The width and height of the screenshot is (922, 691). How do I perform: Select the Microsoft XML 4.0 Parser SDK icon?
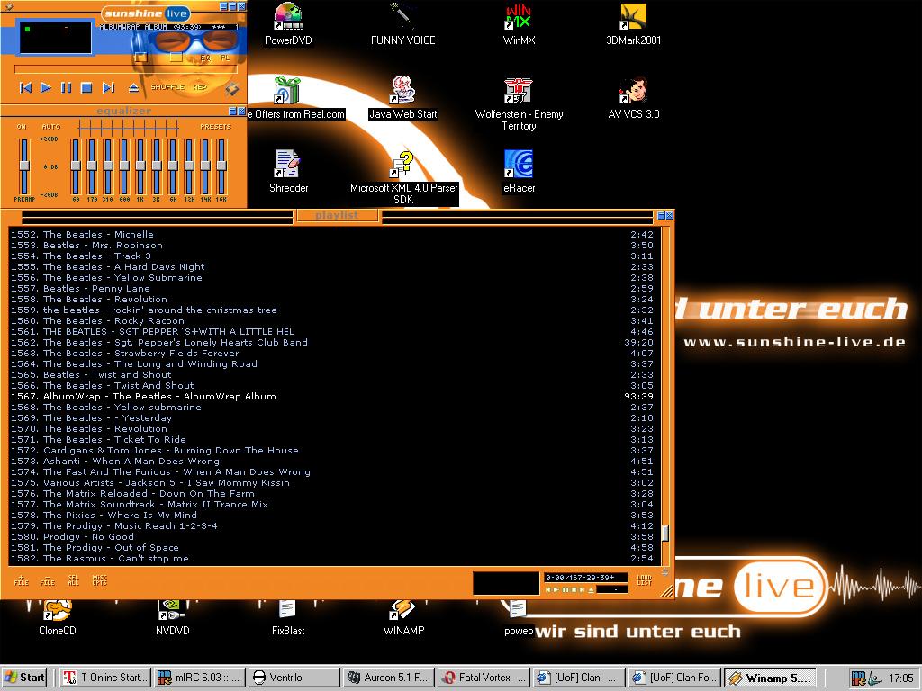[403, 178]
